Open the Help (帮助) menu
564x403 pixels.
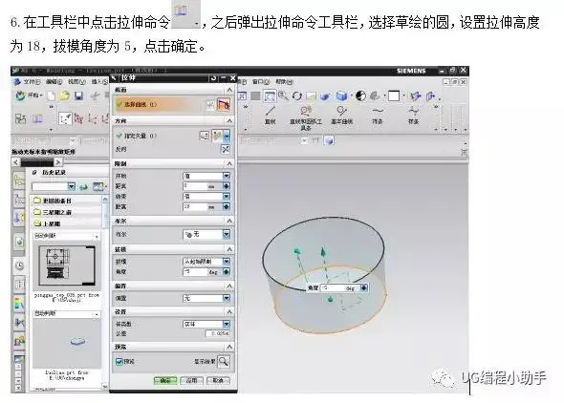point(285,82)
